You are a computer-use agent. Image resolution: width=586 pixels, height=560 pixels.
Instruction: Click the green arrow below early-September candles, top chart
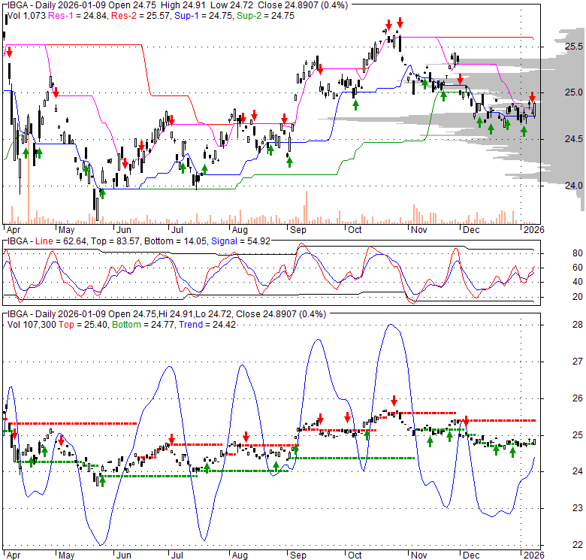289,160
